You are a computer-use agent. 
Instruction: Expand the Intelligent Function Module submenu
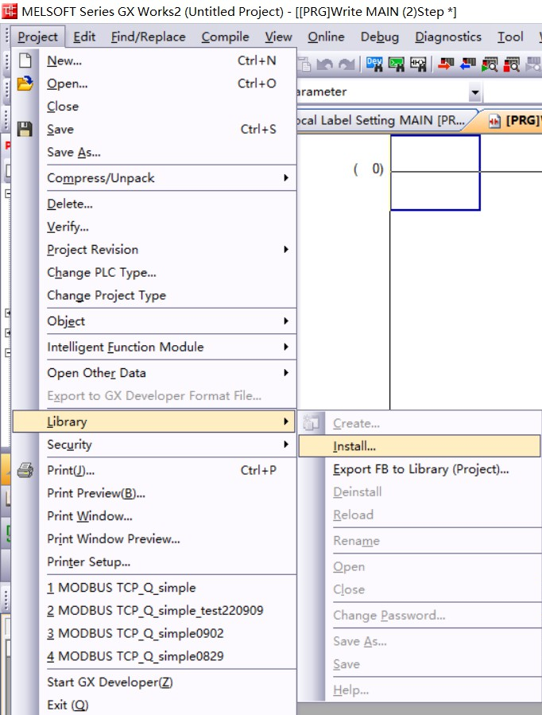pos(286,347)
